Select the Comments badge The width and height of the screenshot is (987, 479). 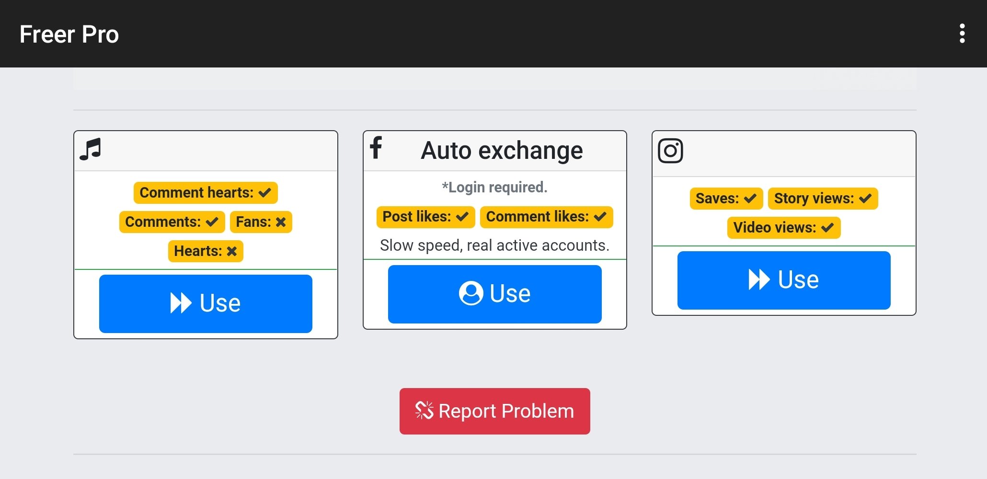[172, 222]
